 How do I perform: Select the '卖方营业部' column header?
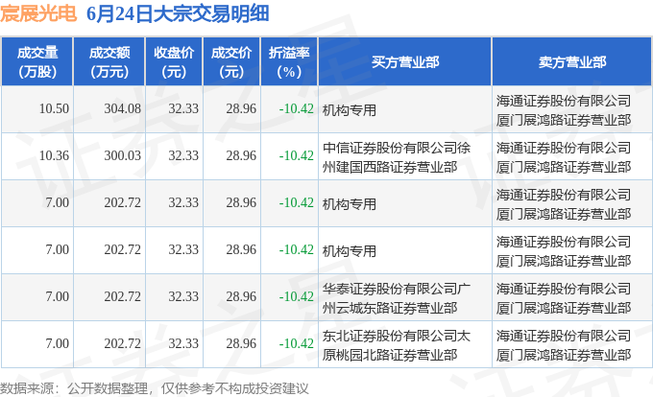(572, 62)
